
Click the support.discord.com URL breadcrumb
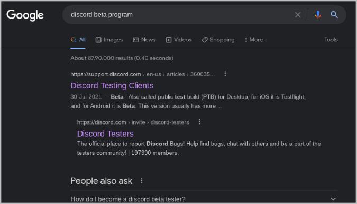(142, 74)
